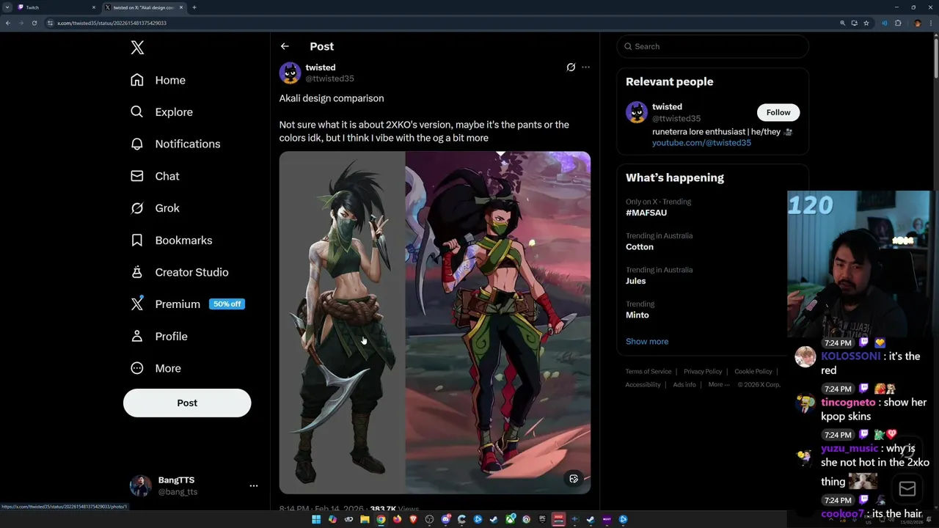
Task: Open Accessibility footer link
Action: point(643,385)
